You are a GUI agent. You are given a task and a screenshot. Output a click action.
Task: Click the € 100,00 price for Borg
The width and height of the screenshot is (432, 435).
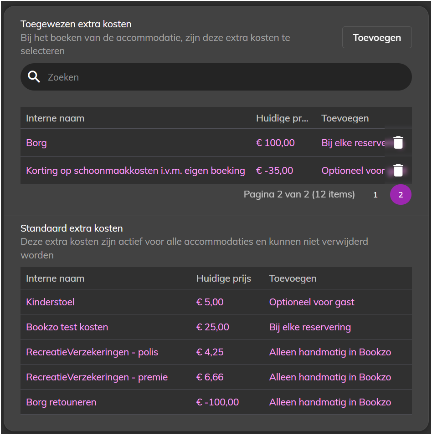(275, 143)
